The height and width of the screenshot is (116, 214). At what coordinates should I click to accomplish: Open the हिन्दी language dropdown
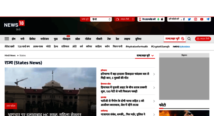pos(101,19)
